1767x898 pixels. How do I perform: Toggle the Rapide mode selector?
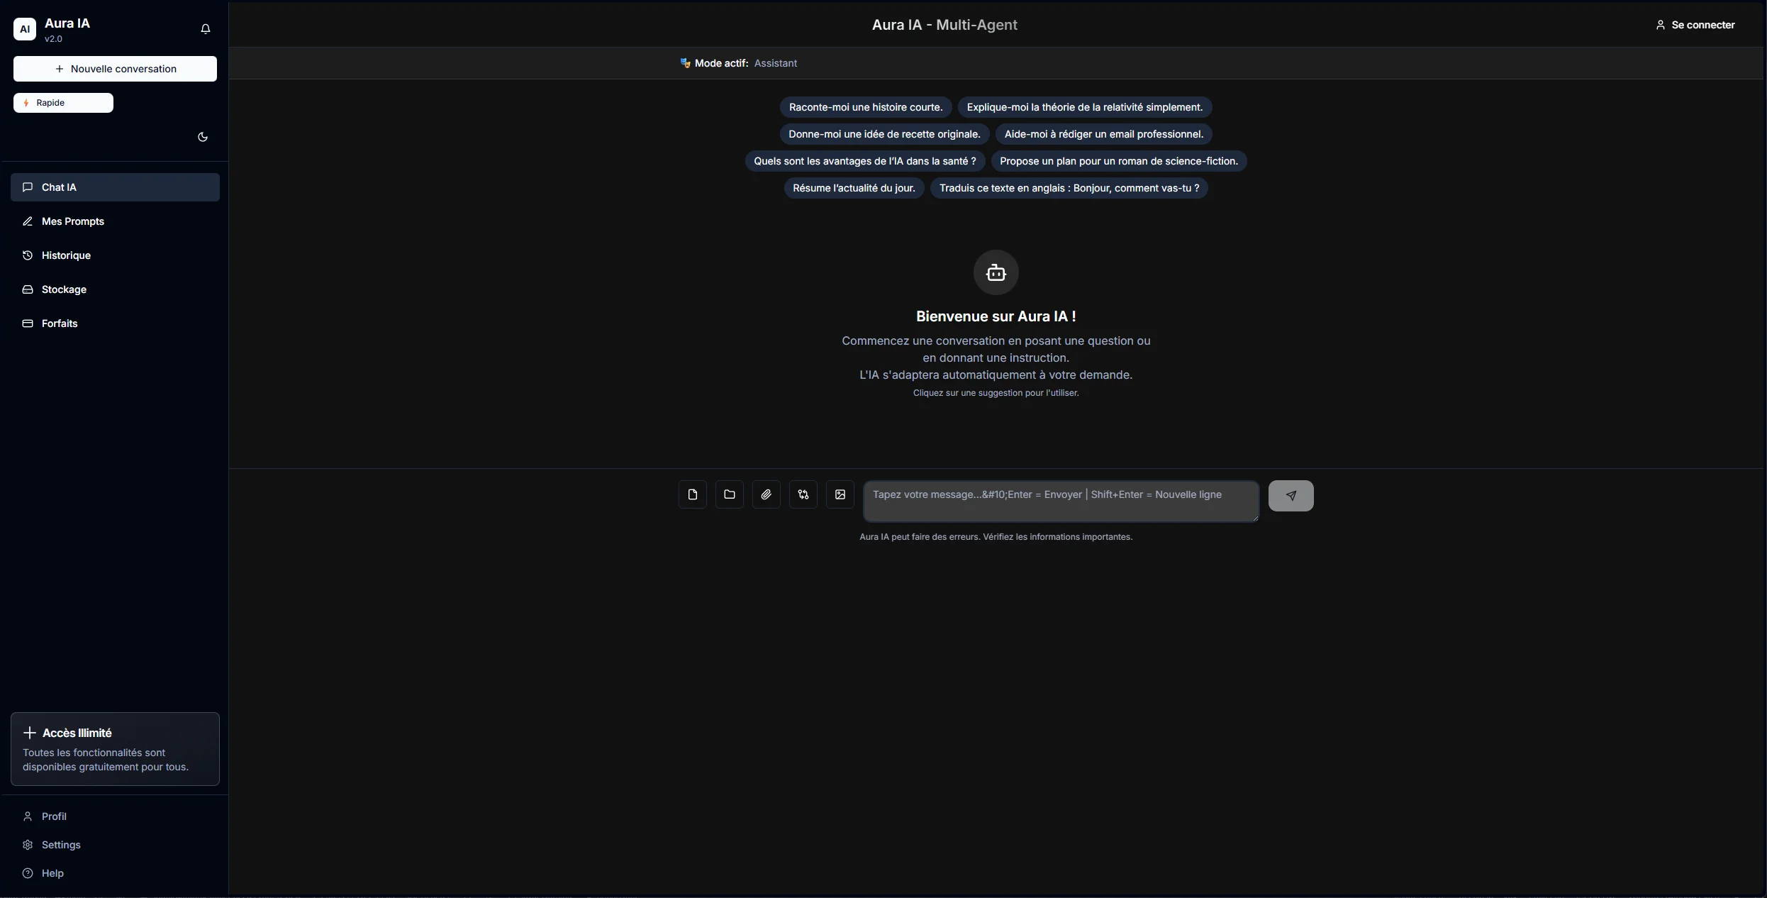(63, 103)
